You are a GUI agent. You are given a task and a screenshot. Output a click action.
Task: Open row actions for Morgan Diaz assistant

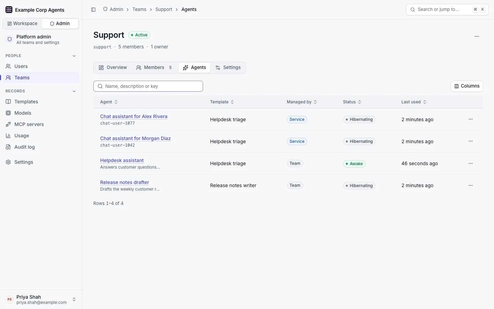point(471,141)
